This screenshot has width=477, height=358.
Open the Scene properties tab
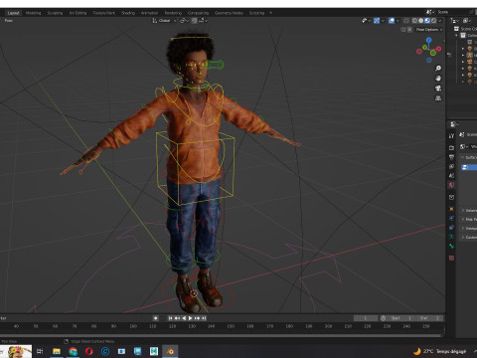pos(451,176)
